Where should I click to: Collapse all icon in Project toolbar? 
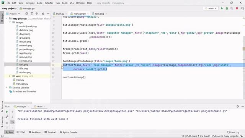37,14
